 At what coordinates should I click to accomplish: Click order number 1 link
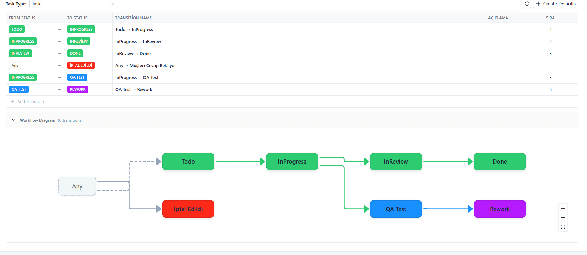click(550, 29)
